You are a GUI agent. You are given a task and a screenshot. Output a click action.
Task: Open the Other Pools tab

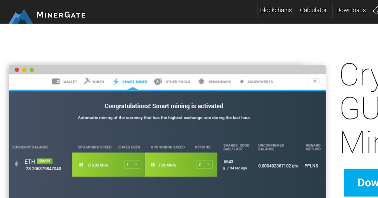tap(178, 82)
